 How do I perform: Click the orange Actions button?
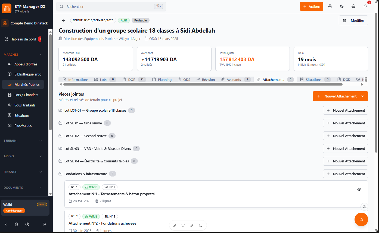coord(312,7)
